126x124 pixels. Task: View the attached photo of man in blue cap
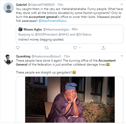pyautogui.click(x=70, y=100)
